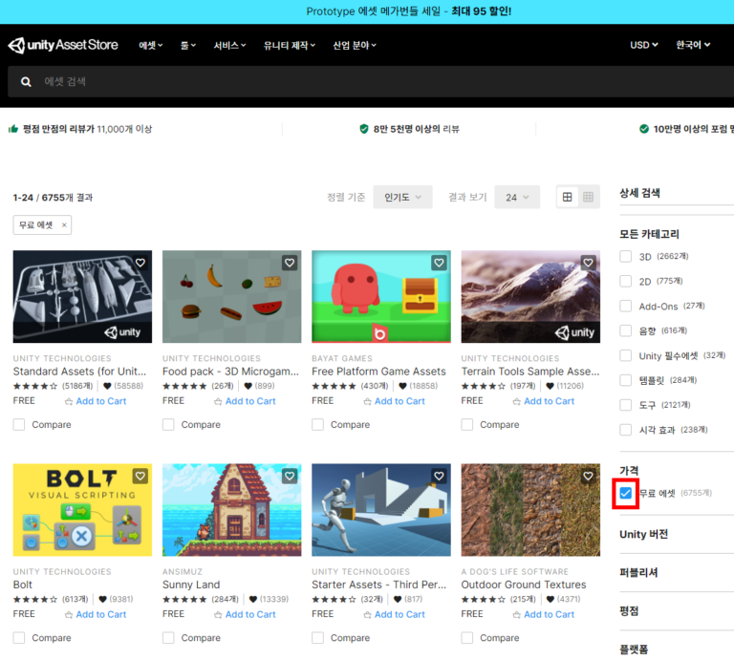Screen dimensions: 734x660
Task: Click cart icon for Terrain Tools Sample
Action: [x=517, y=401]
